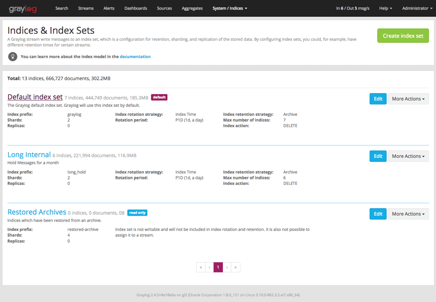Open the documentation link

(x=135, y=57)
